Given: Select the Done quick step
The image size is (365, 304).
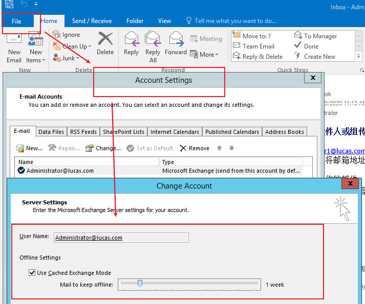Looking at the screenshot, I should pos(306,46).
